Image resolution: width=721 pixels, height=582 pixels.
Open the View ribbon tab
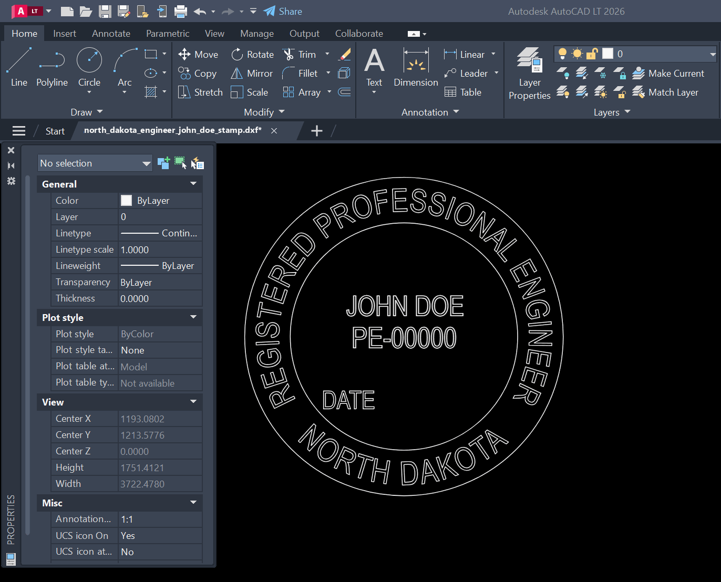click(214, 33)
